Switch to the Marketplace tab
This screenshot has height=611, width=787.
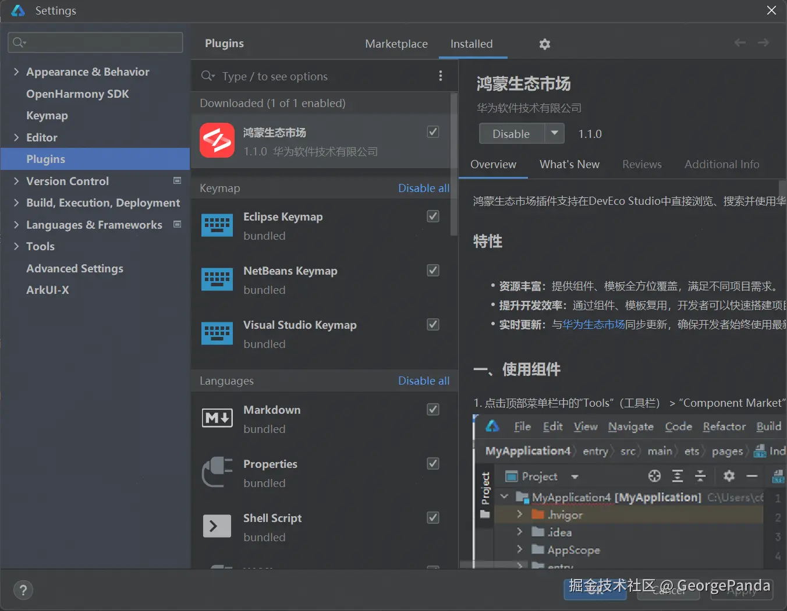coord(396,44)
